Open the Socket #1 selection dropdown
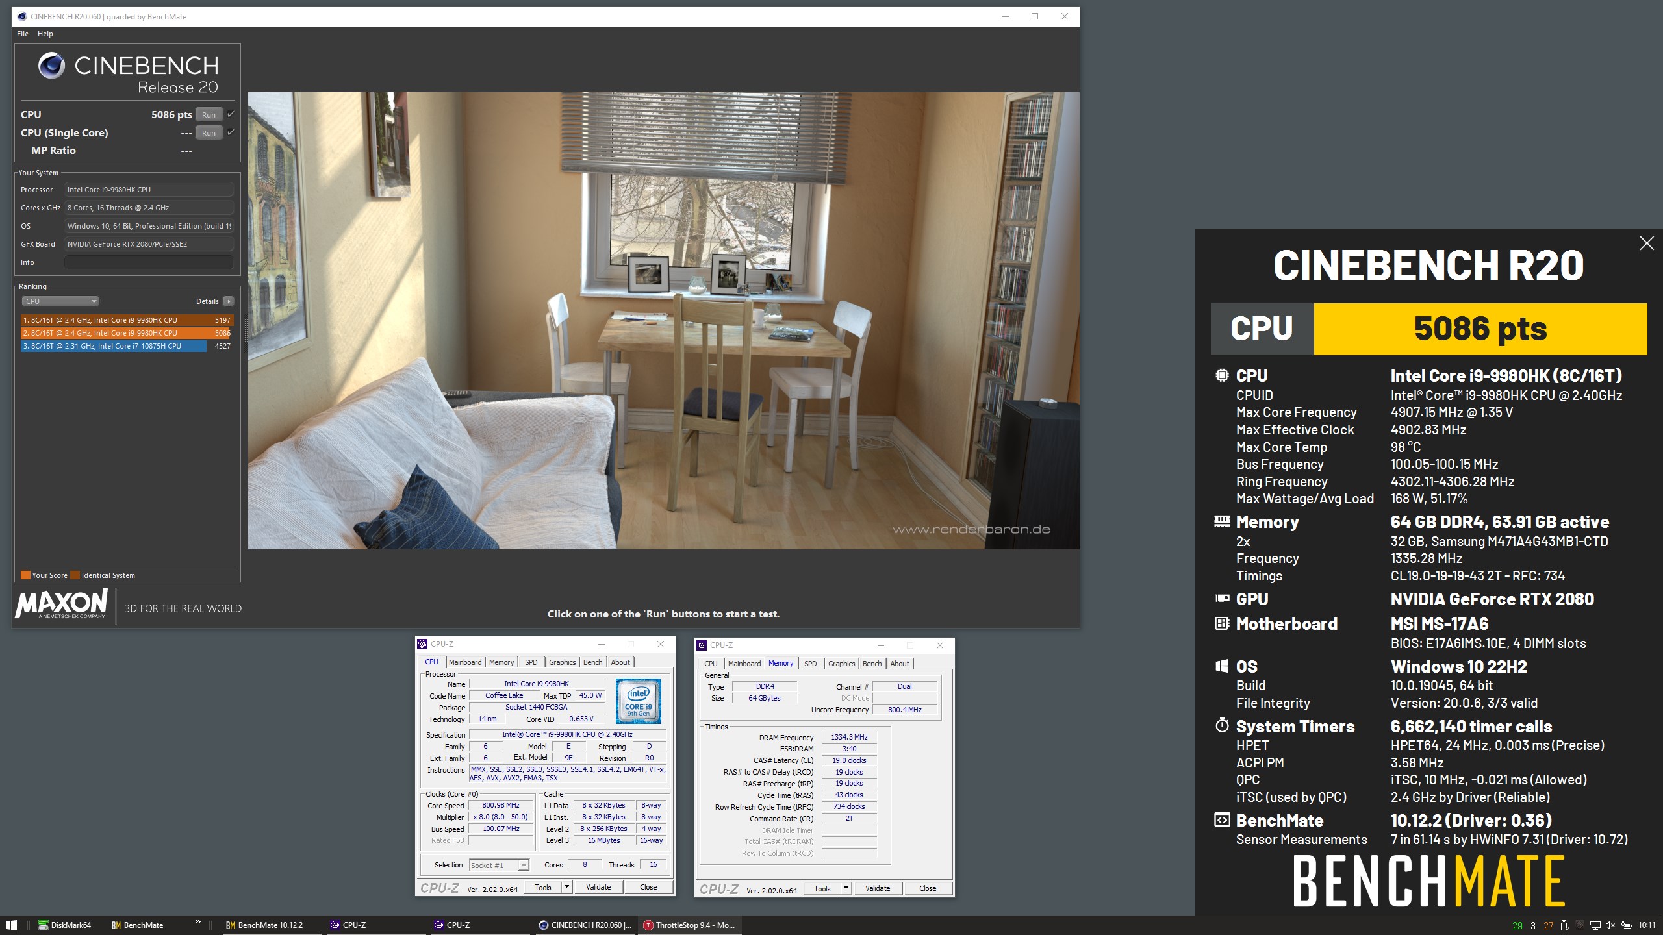This screenshot has height=935, width=1663. point(500,866)
